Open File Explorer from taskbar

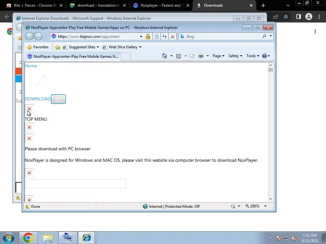(48, 238)
